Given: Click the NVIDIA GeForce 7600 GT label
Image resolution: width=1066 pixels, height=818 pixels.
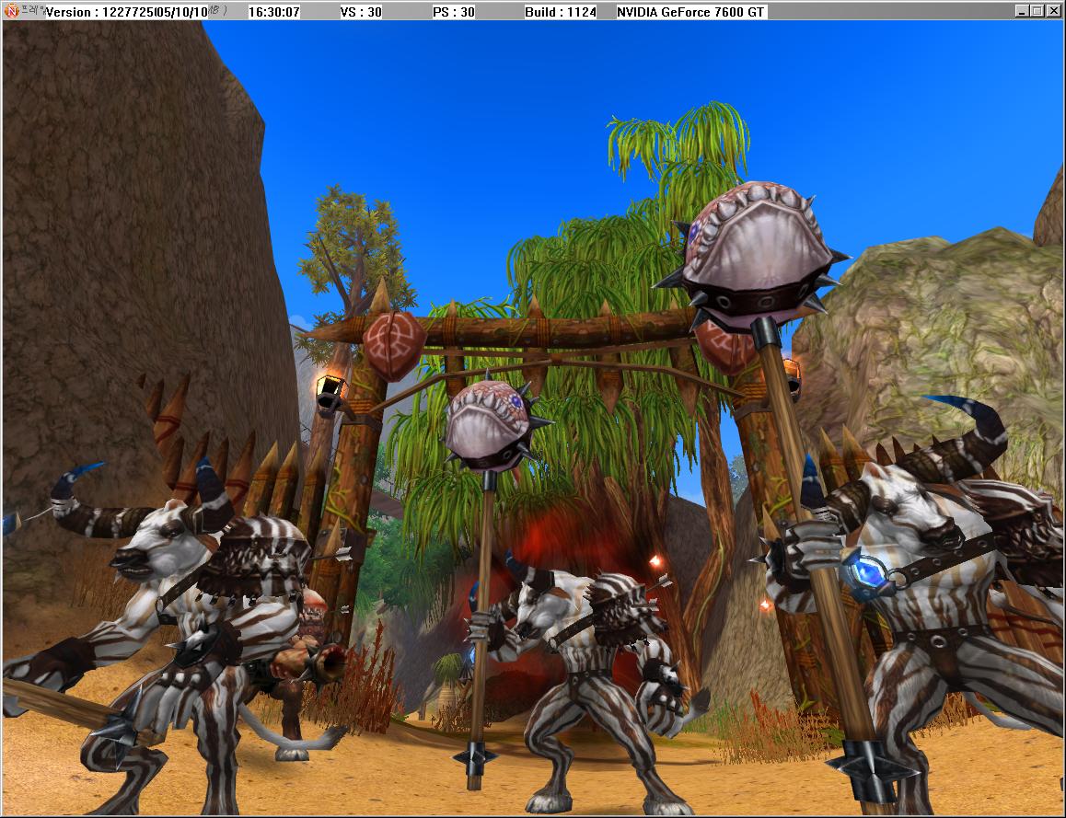Looking at the screenshot, I should 690,12.
